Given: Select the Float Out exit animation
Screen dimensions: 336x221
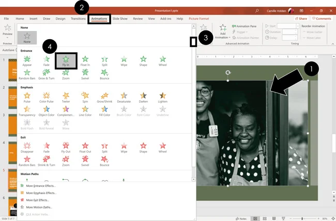Looking at the screenshot, I should click(85, 148).
